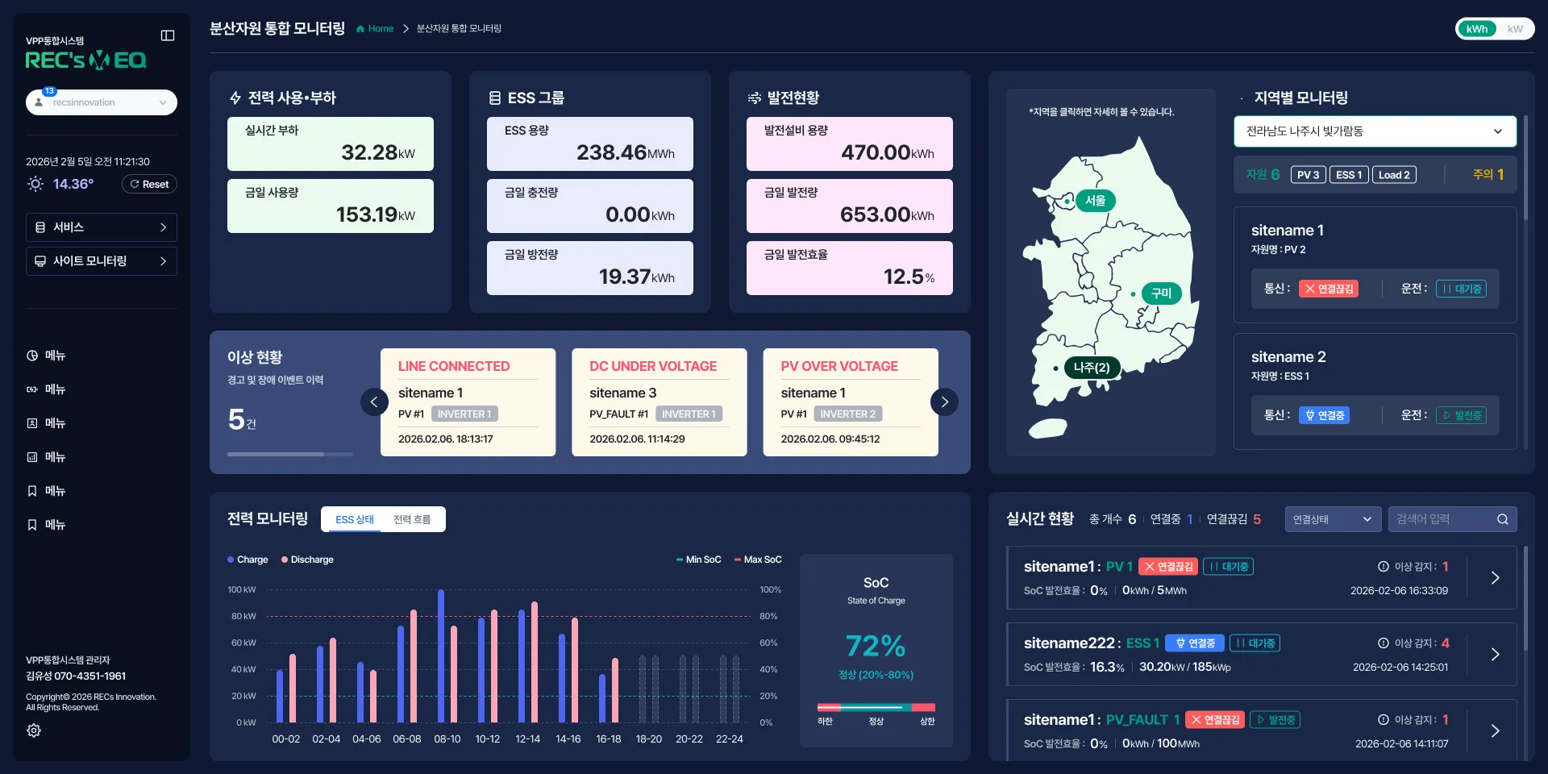Viewport: 1548px width, 774px height.
Task: Open the settings gear in the sidebar
Action: tap(34, 730)
